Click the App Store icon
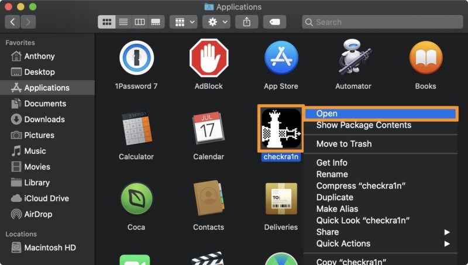The width and height of the screenshot is (468, 265). 281,58
